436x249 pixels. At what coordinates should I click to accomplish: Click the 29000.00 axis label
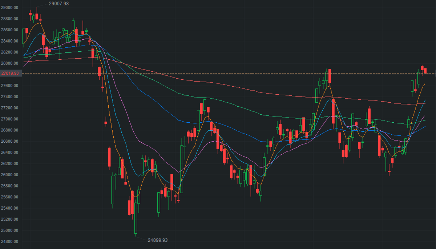(10, 8)
